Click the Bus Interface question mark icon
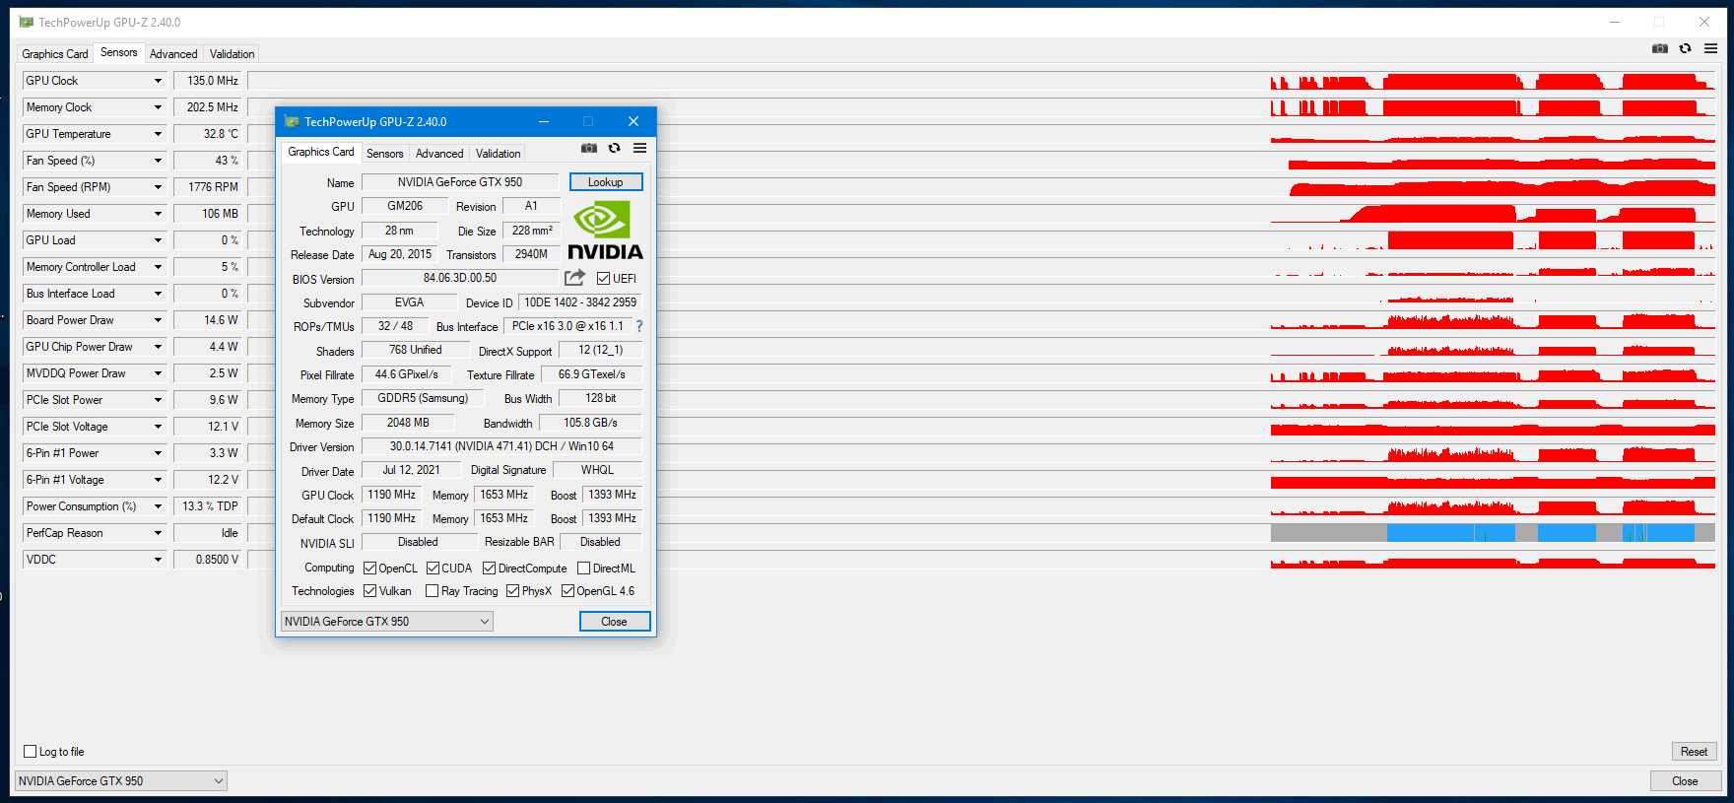 point(639,326)
